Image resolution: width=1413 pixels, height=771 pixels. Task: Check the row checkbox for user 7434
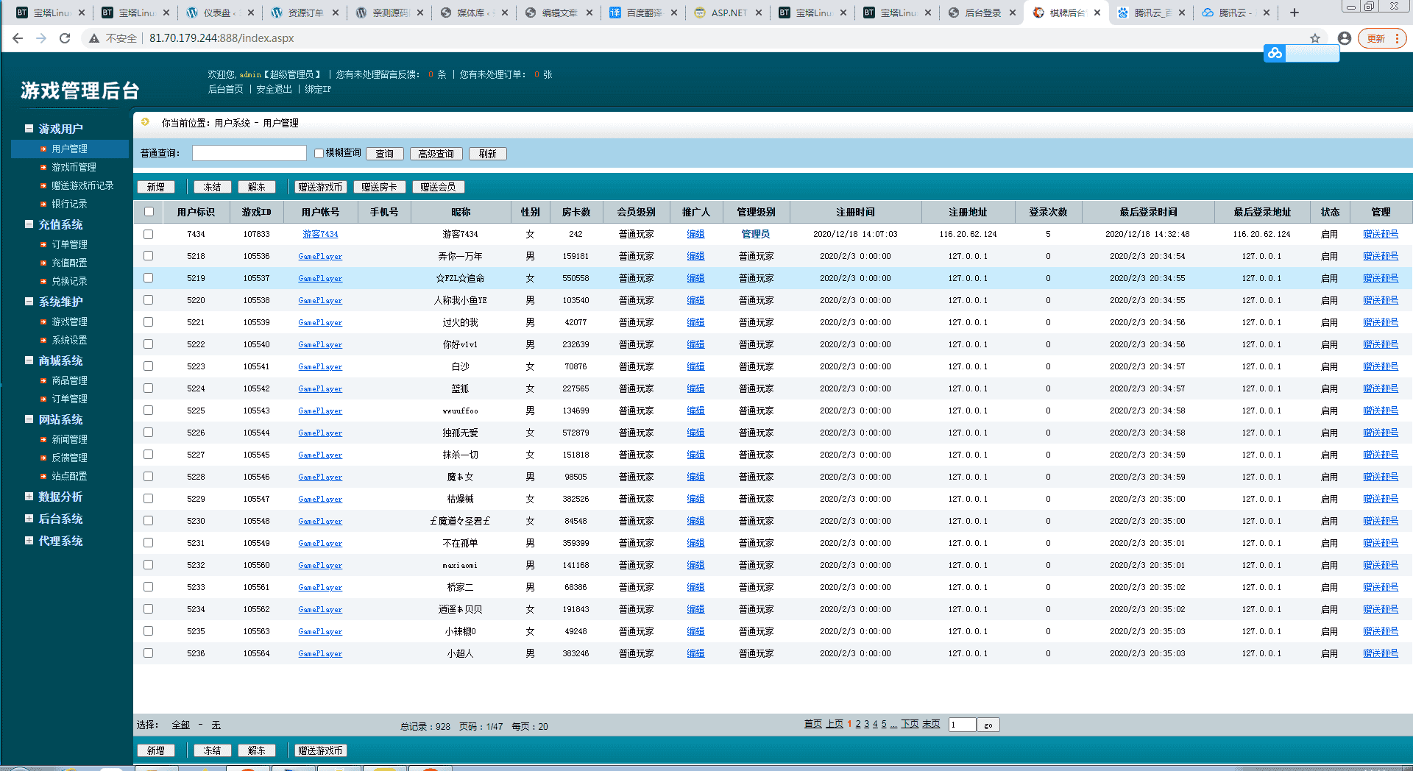point(149,234)
